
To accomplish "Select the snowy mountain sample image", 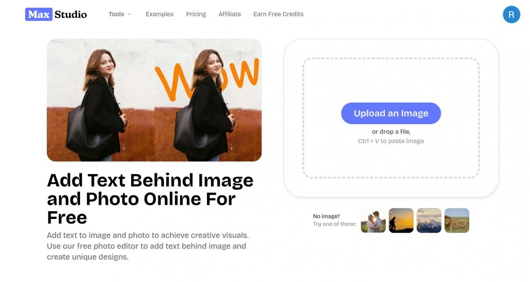I will tap(429, 220).
